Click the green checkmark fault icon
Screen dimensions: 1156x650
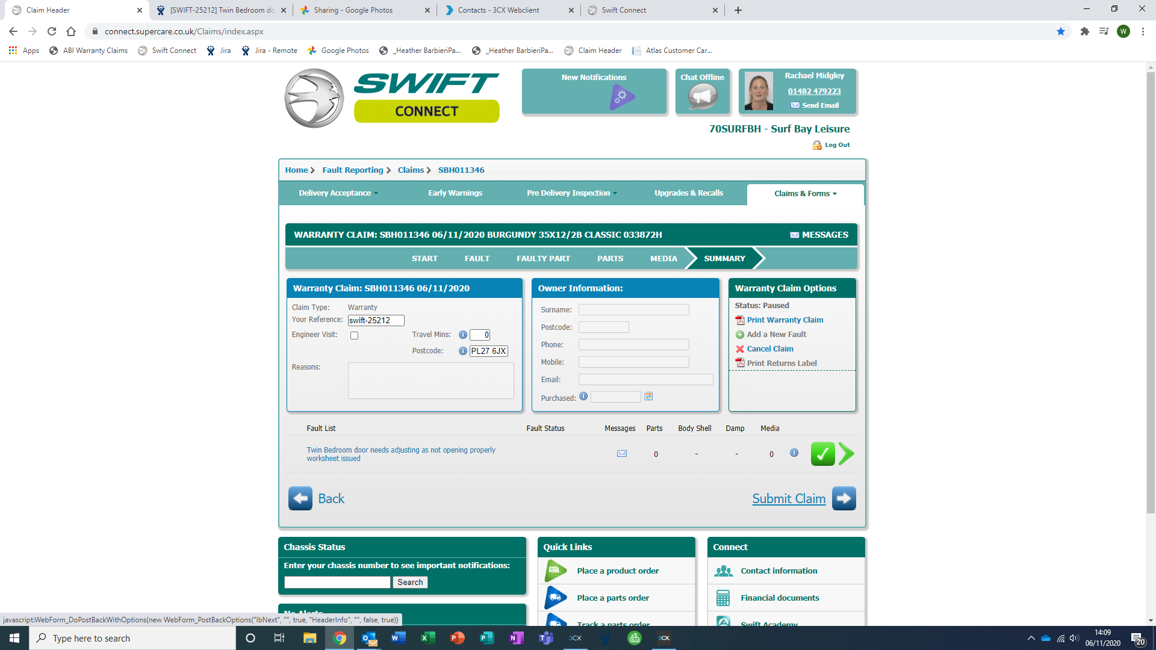click(822, 454)
